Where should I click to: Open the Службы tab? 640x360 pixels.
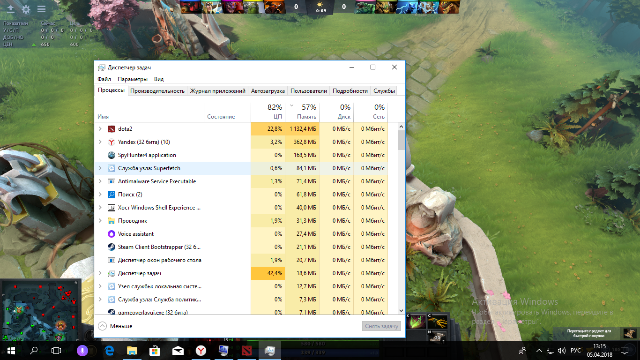384,91
